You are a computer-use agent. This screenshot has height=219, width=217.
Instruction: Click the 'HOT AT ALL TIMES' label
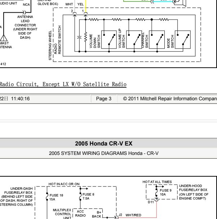coord(157,182)
